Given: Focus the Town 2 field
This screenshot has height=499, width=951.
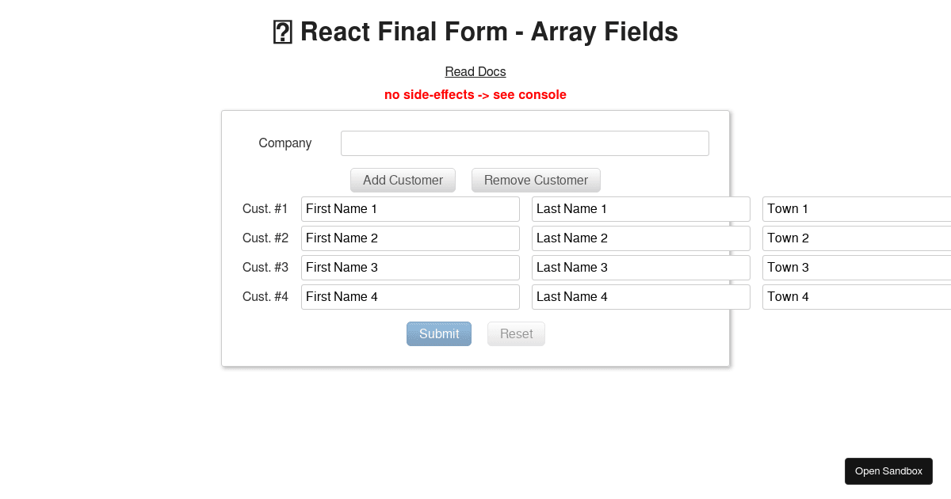Looking at the screenshot, I should (x=857, y=238).
